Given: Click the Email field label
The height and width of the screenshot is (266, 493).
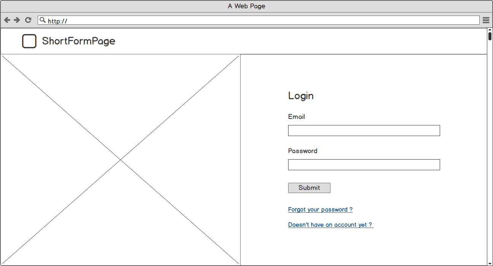Looking at the screenshot, I should [297, 117].
